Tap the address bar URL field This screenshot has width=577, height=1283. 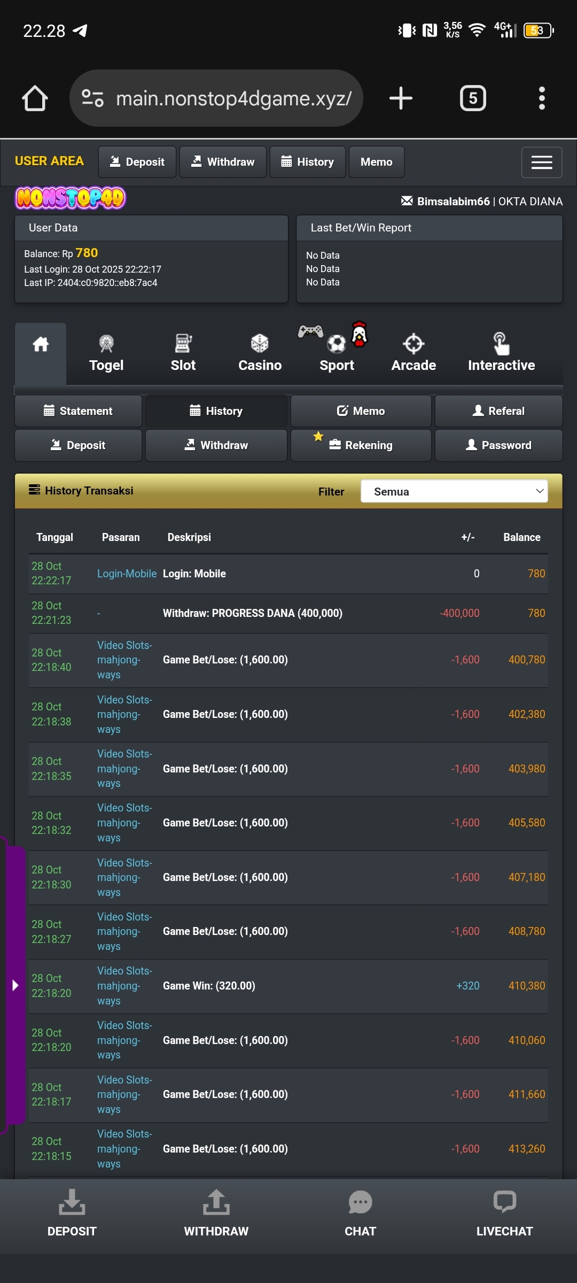(233, 98)
